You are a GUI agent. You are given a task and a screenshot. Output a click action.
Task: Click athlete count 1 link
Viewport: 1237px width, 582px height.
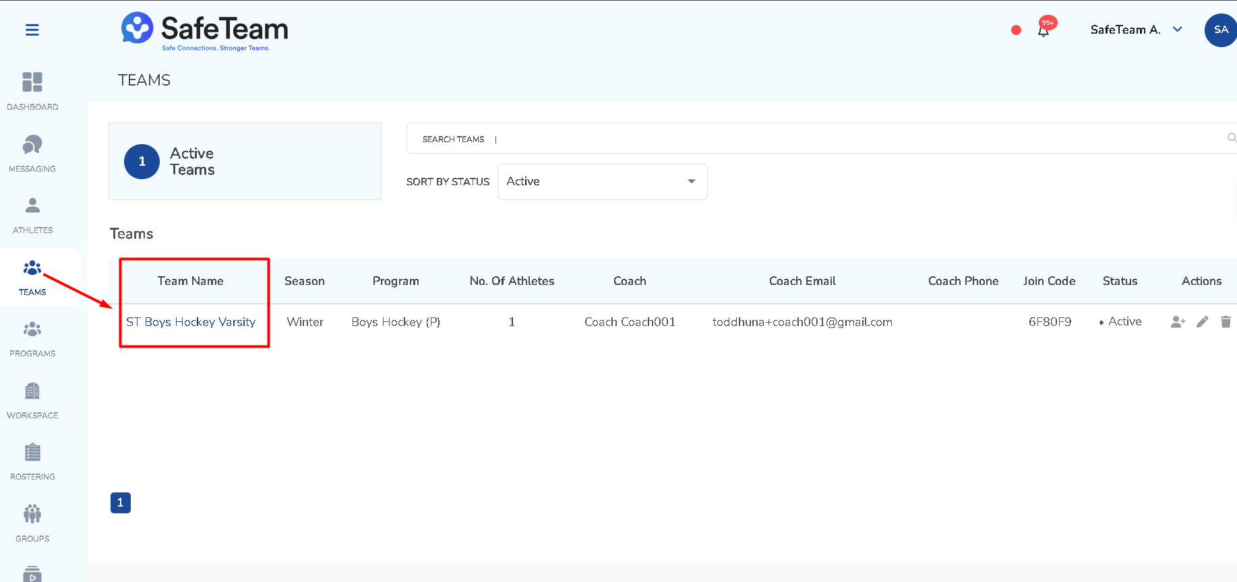[x=512, y=322]
